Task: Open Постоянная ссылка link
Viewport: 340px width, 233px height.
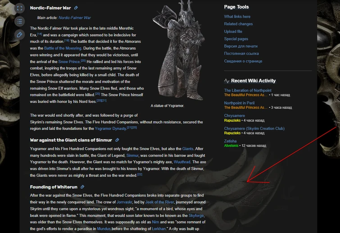Action: 241,54
